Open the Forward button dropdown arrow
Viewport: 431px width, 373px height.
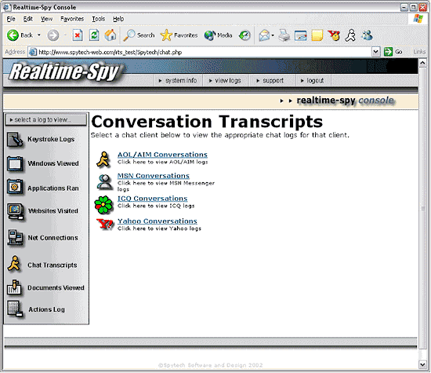tap(65, 35)
